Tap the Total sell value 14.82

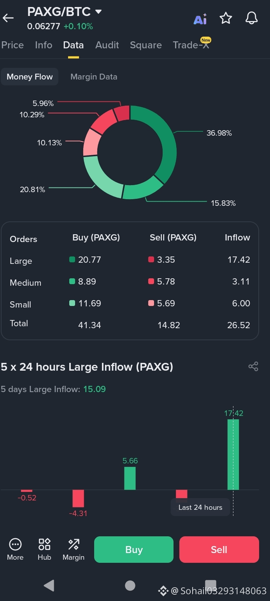[168, 325]
